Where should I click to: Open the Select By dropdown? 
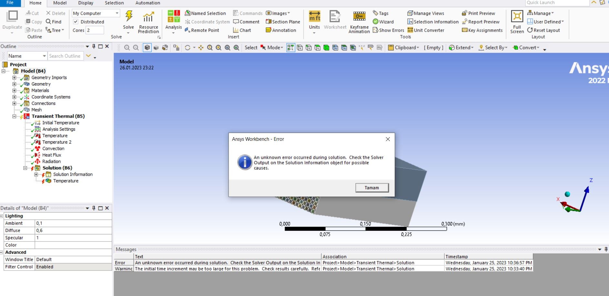point(493,48)
